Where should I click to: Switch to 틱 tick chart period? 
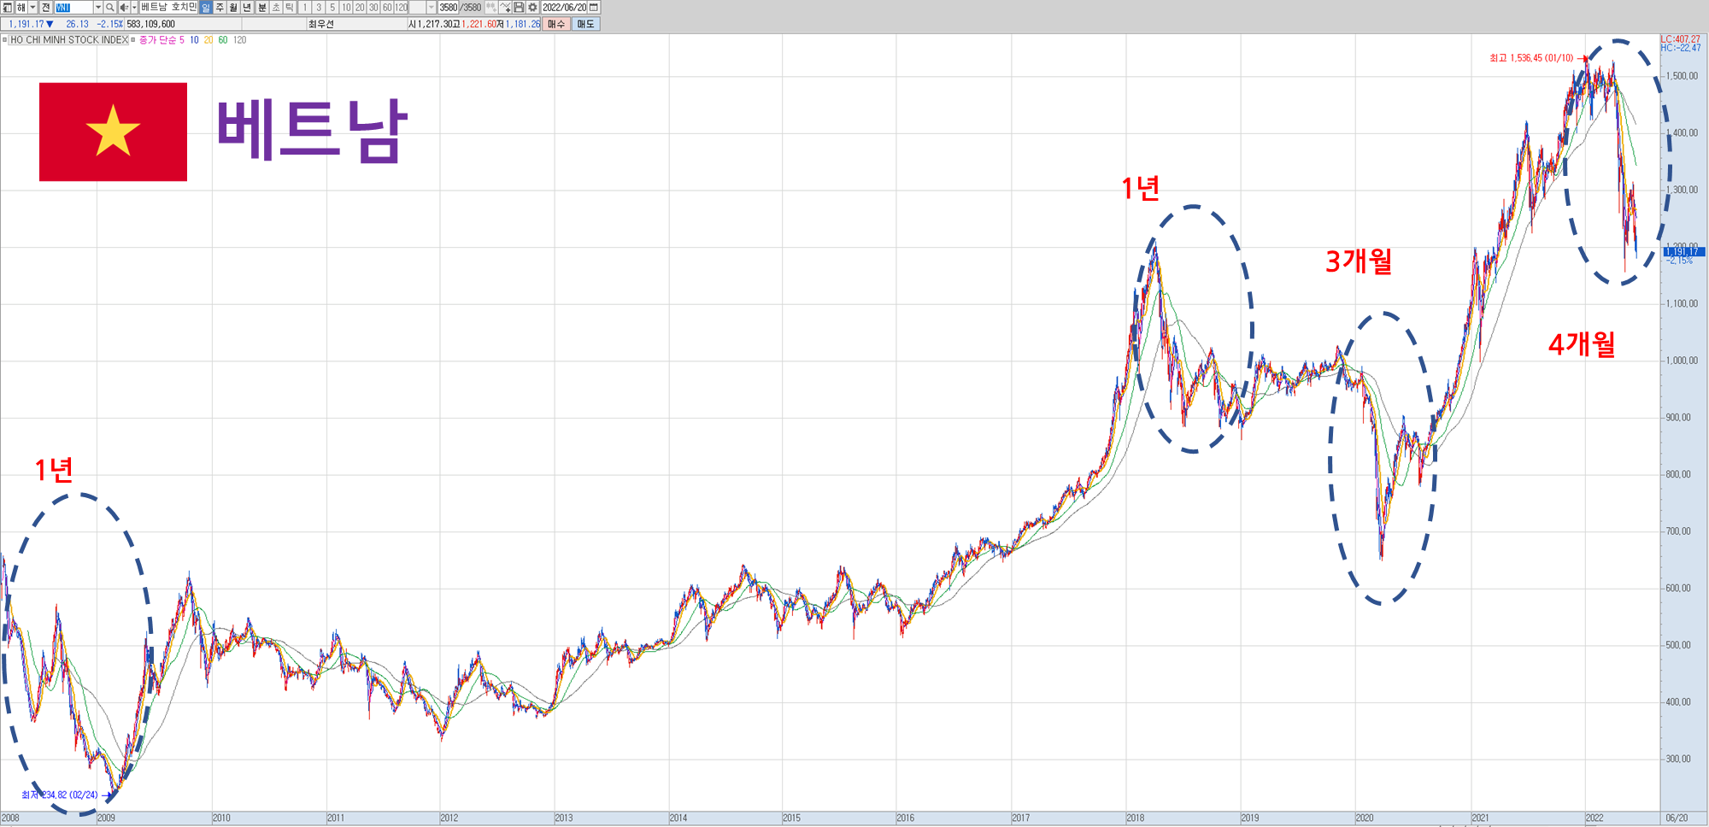(x=290, y=7)
